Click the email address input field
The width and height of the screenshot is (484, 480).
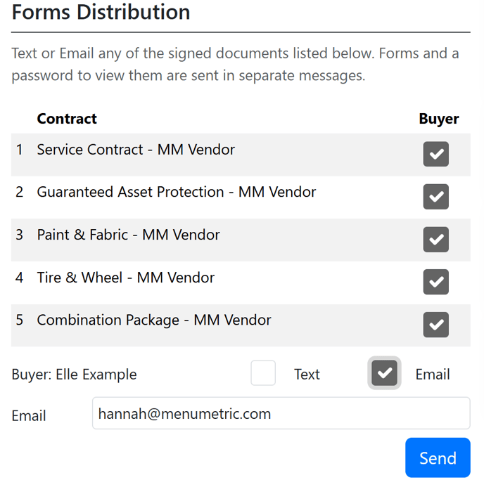[x=281, y=413]
